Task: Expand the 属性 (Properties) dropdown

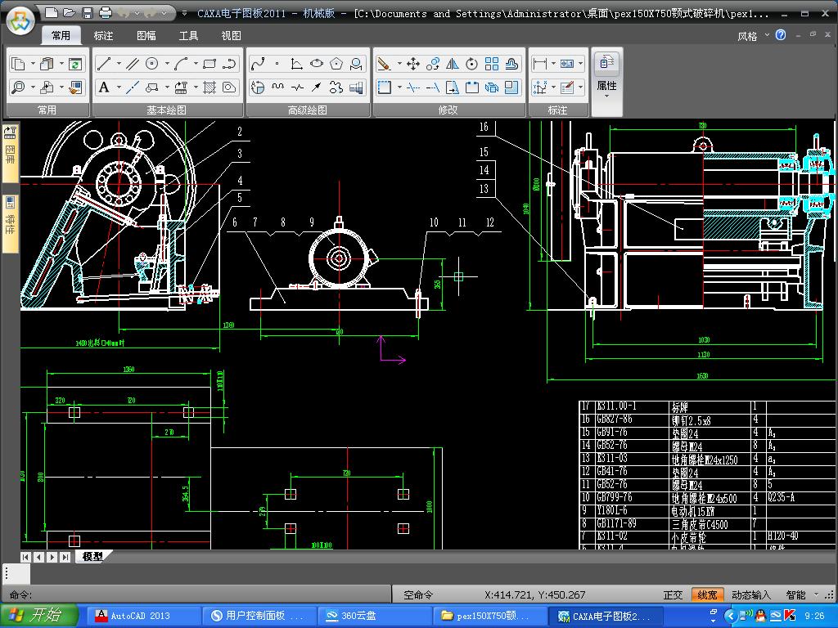Action: [x=606, y=96]
